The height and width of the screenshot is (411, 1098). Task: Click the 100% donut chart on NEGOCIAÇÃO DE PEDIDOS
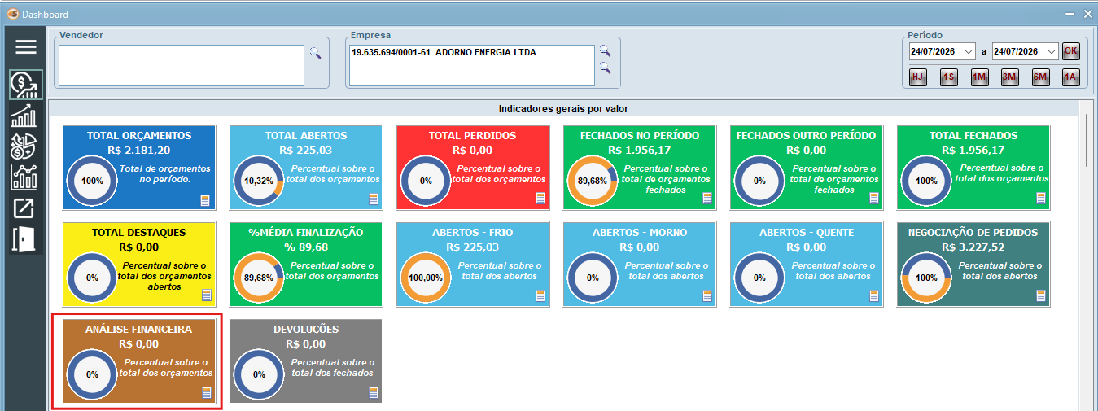point(925,278)
